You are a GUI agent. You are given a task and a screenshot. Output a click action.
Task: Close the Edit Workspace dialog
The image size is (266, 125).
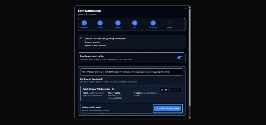185,9
